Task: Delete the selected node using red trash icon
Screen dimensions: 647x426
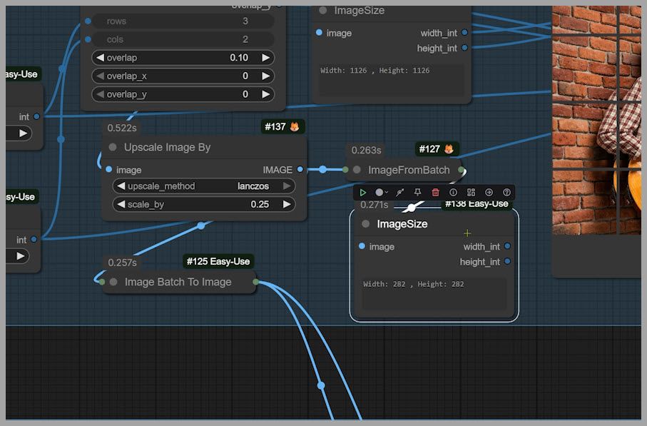Action: [435, 193]
